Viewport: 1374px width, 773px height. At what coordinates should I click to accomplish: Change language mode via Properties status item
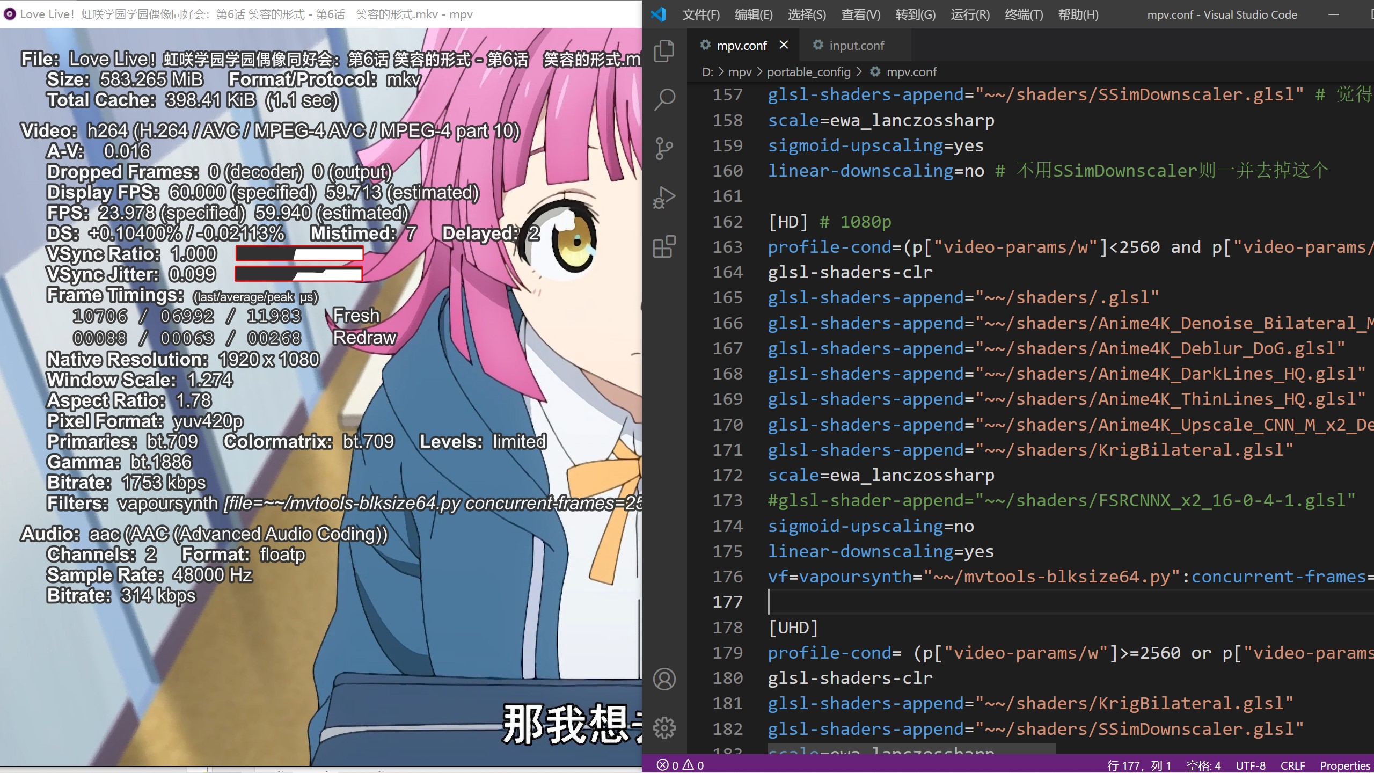pyautogui.click(x=1345, y=765)
